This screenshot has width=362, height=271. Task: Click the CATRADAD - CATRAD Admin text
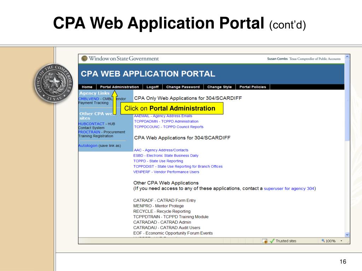click(x=162, y=222)
